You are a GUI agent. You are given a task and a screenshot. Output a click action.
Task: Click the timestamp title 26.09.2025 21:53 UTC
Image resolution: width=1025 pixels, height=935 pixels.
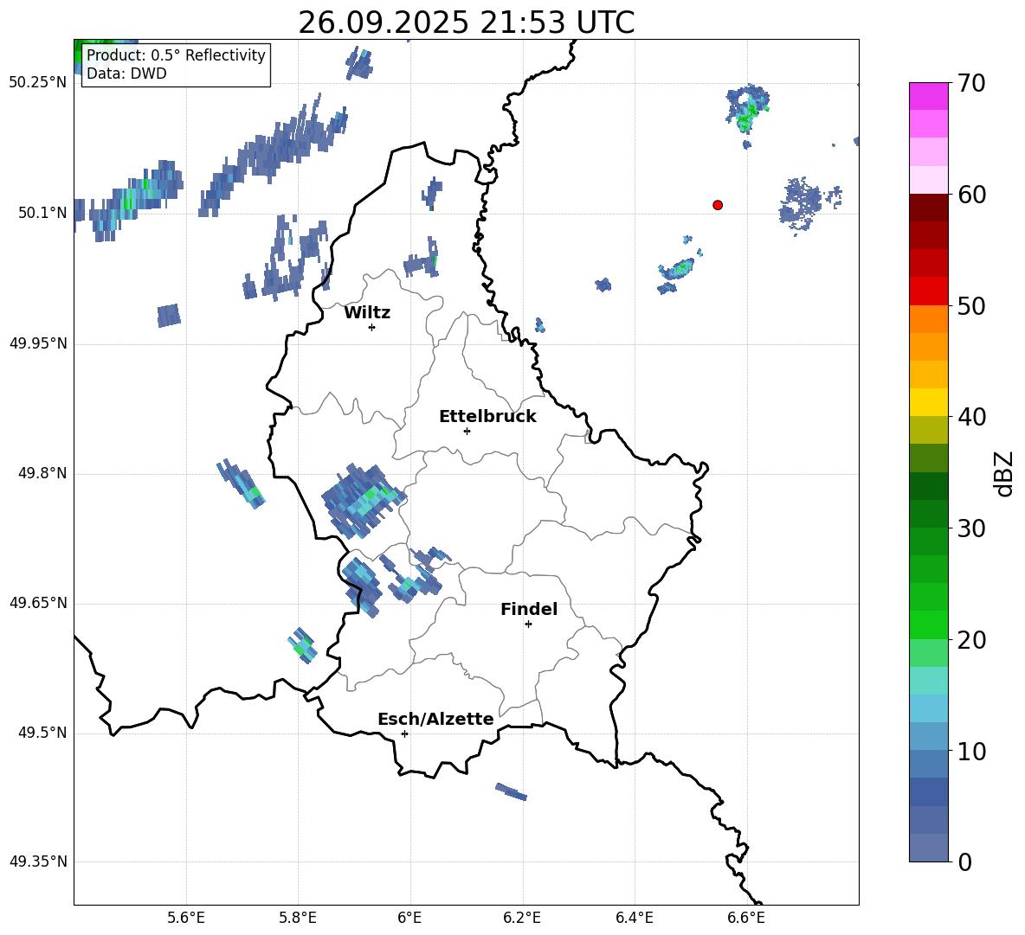coord(466,22)
